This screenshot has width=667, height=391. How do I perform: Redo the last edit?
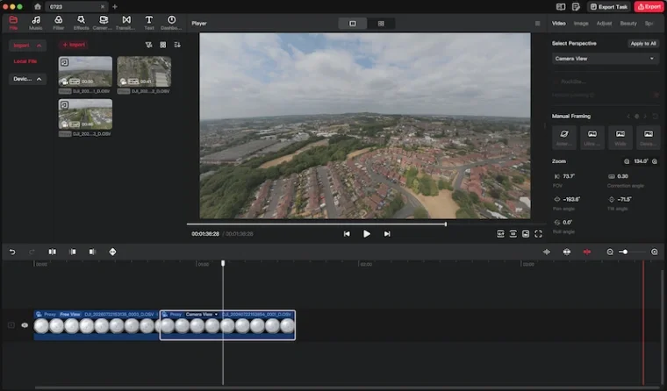click(x=32, y=252)
